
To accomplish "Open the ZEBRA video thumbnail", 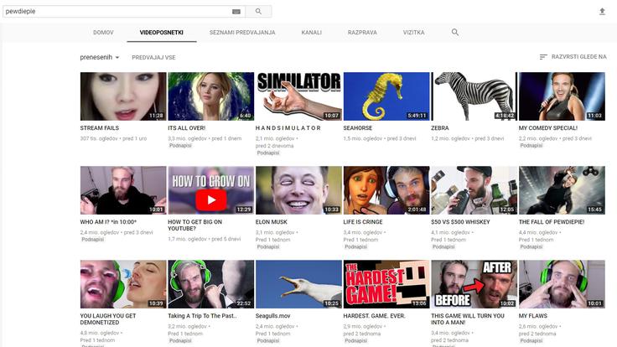I will point(474,96).
